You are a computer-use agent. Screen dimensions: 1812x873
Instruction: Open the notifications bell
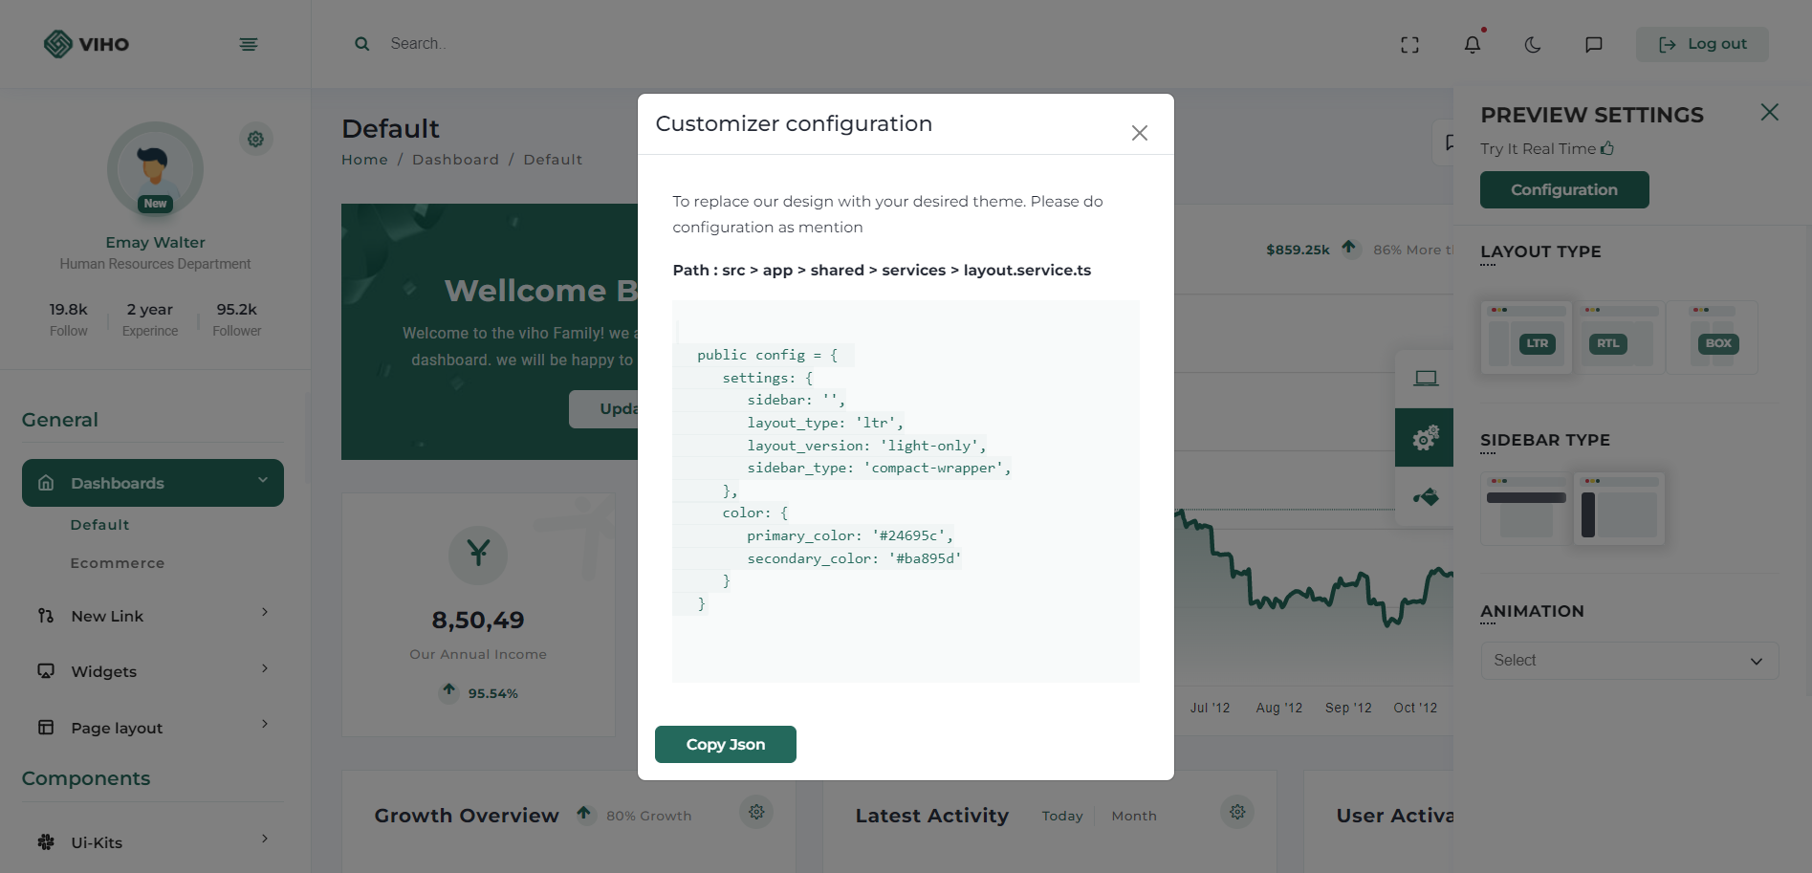coord(1473,45)
